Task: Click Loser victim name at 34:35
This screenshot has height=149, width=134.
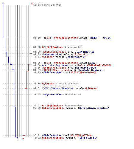Action: click(92, 63)
